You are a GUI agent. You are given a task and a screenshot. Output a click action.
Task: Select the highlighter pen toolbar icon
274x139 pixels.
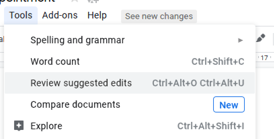(261, 38)
